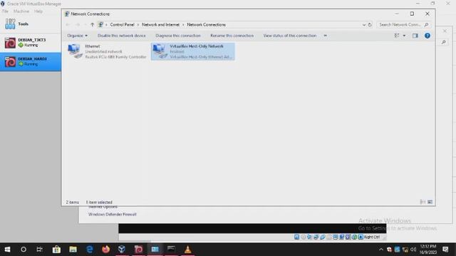Click View status of this connection

pos(290,36)
